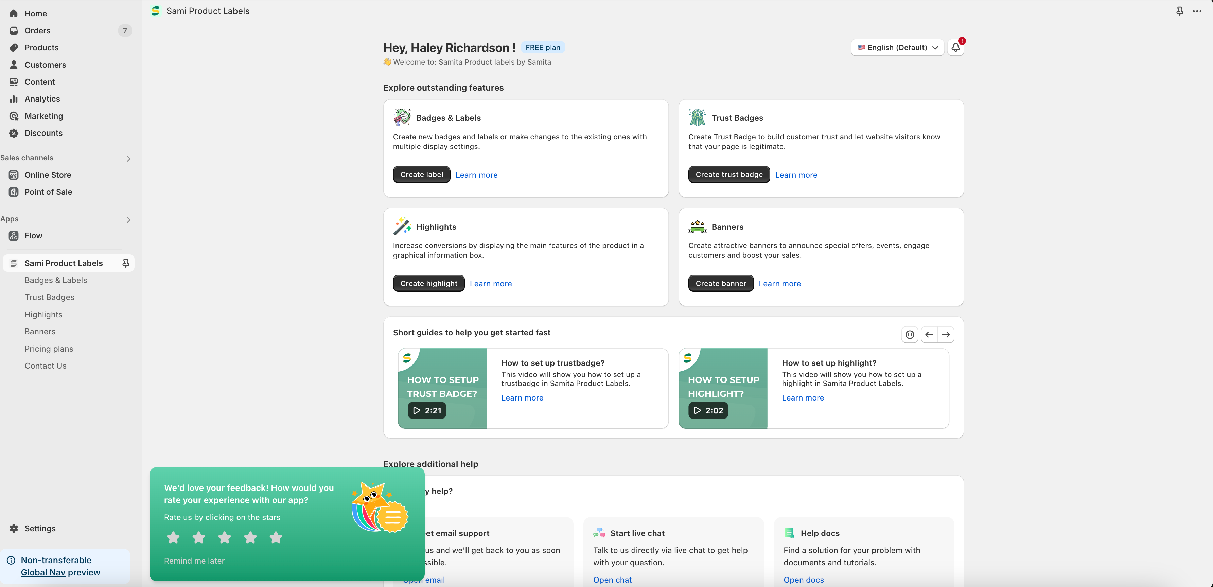
Task: Click Learn more under Badges & Labels
Action: 476,175
